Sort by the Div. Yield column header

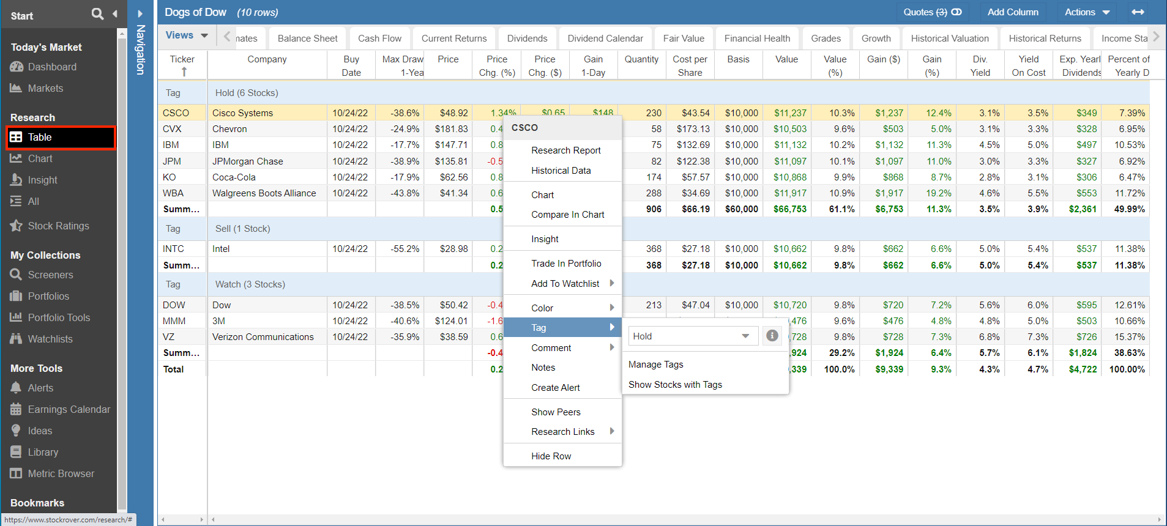(980, 65)
